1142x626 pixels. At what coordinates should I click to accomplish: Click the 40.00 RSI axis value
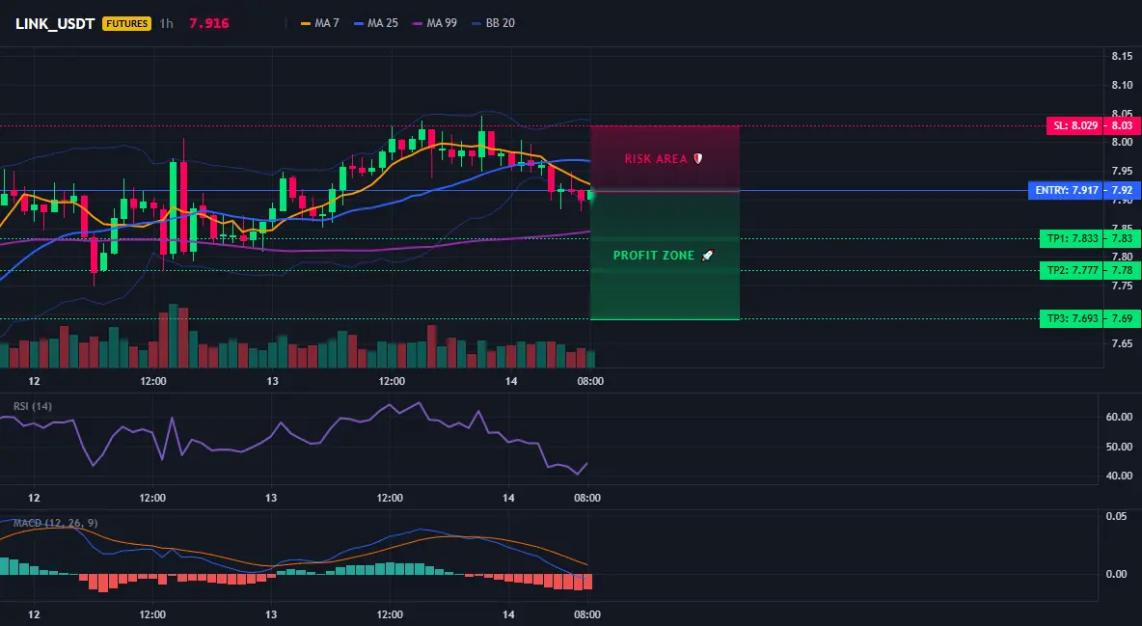click(1120, 476)
